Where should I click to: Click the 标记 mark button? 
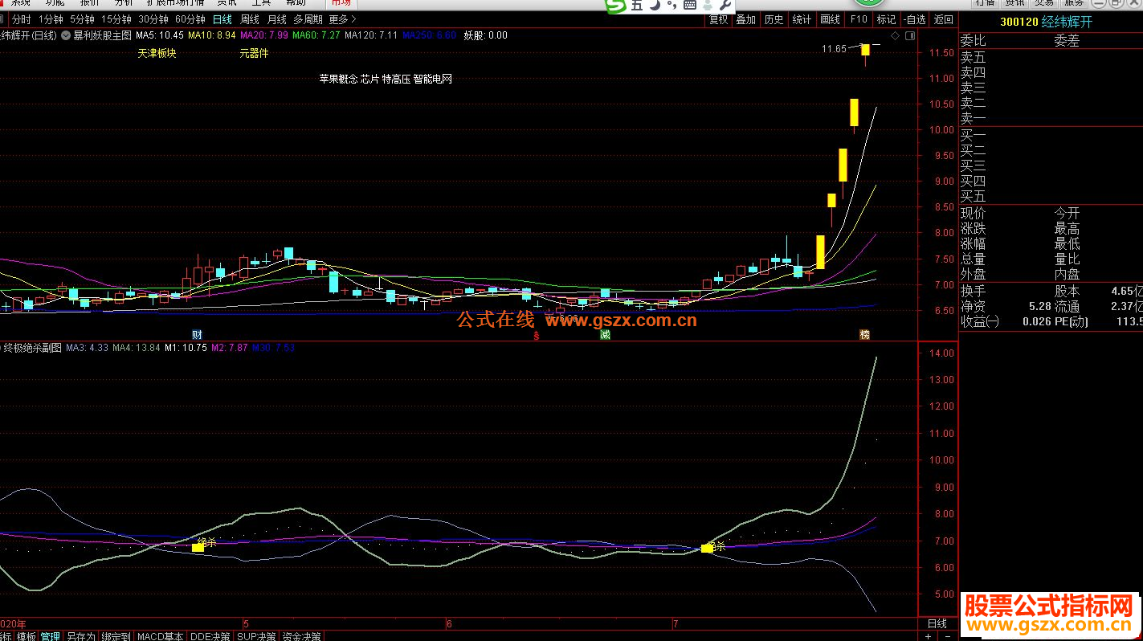pos(886,19)
